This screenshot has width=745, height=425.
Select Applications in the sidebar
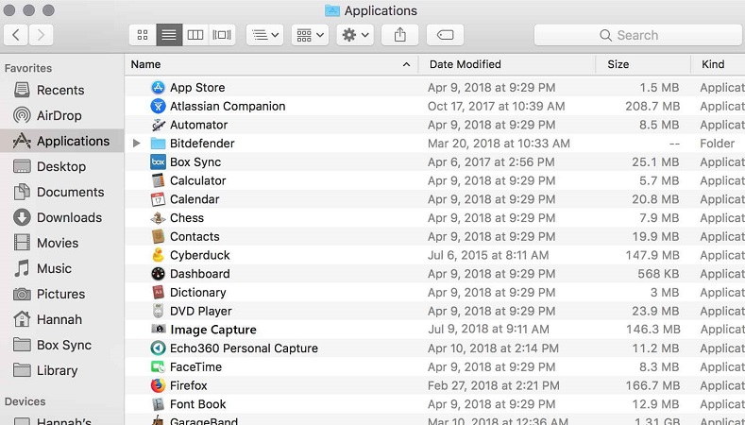coord(61,141)
